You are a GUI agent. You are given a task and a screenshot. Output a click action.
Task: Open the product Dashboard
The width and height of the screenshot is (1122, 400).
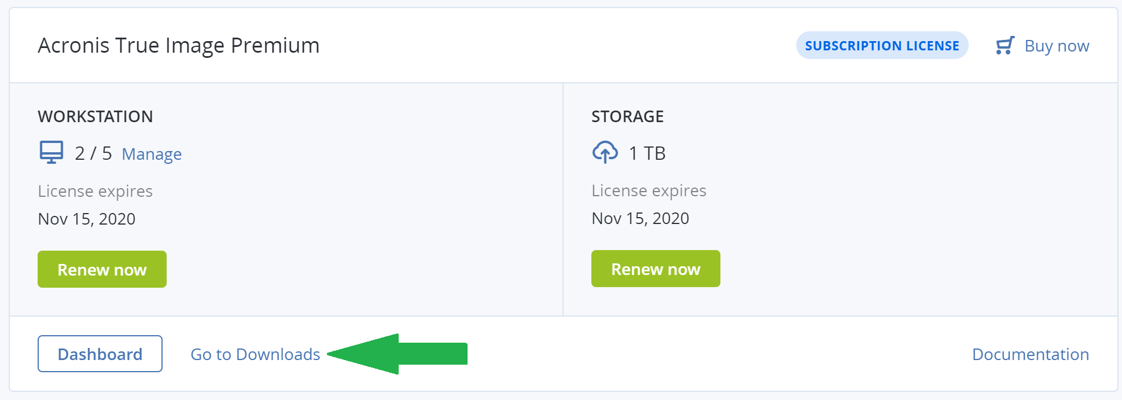click(100, 354)
